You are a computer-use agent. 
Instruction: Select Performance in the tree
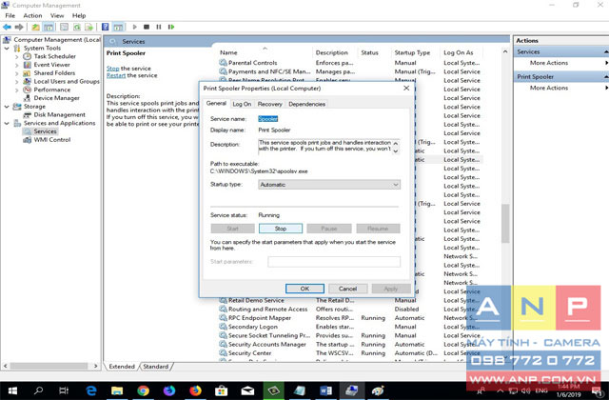[x=52, y=90]
